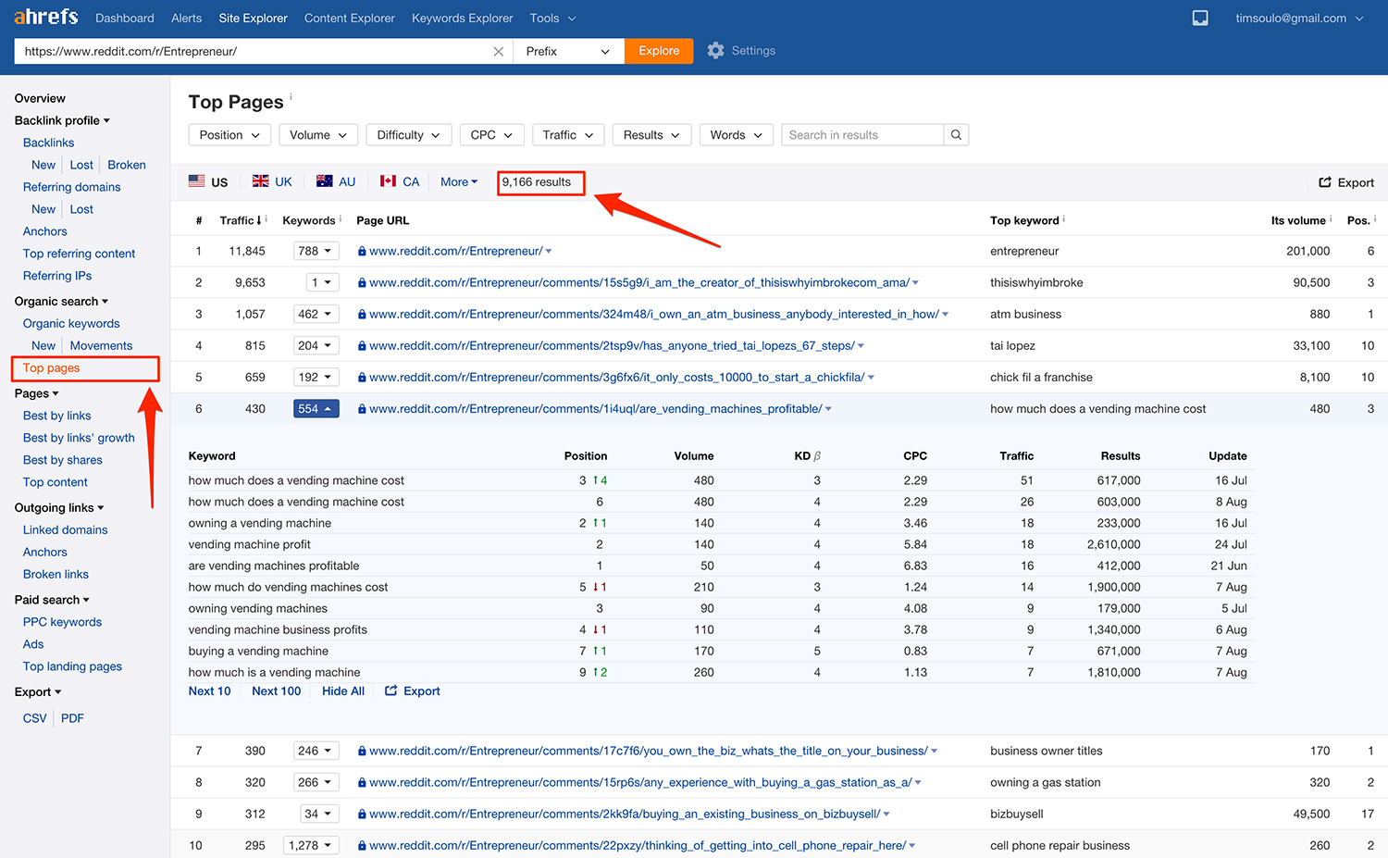
Task: Open Broken links in sidebar
Action: pos(56,574)
